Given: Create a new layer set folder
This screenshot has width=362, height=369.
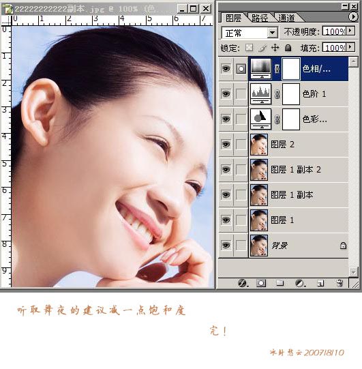Looking at the screenshot, I should click(280, 283).
